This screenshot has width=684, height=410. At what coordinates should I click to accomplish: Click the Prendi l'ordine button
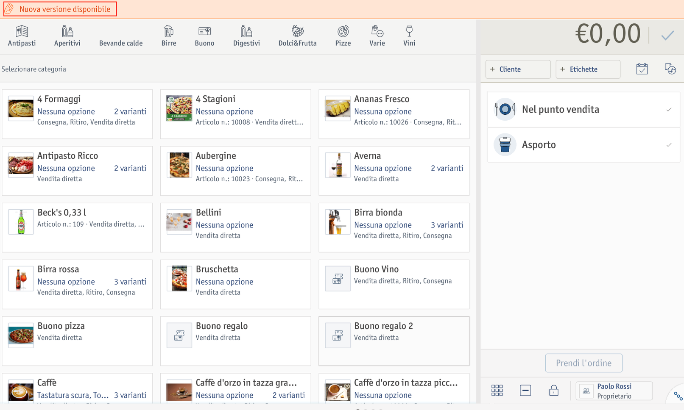(583, 363)
